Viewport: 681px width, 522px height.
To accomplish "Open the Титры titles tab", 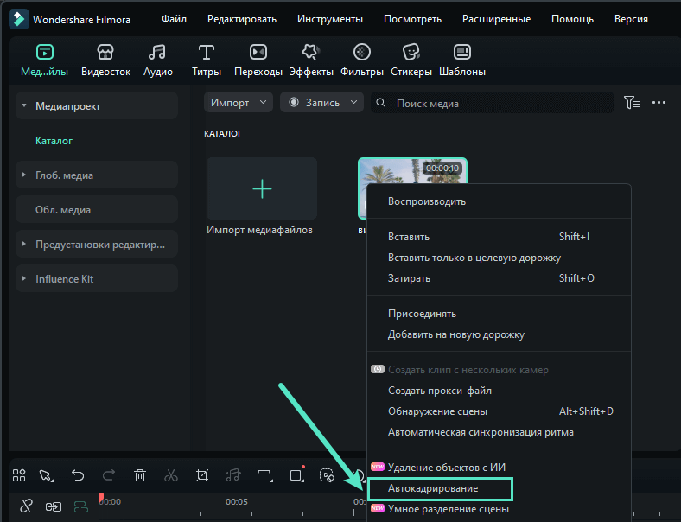I will click(x=207, y=60).
